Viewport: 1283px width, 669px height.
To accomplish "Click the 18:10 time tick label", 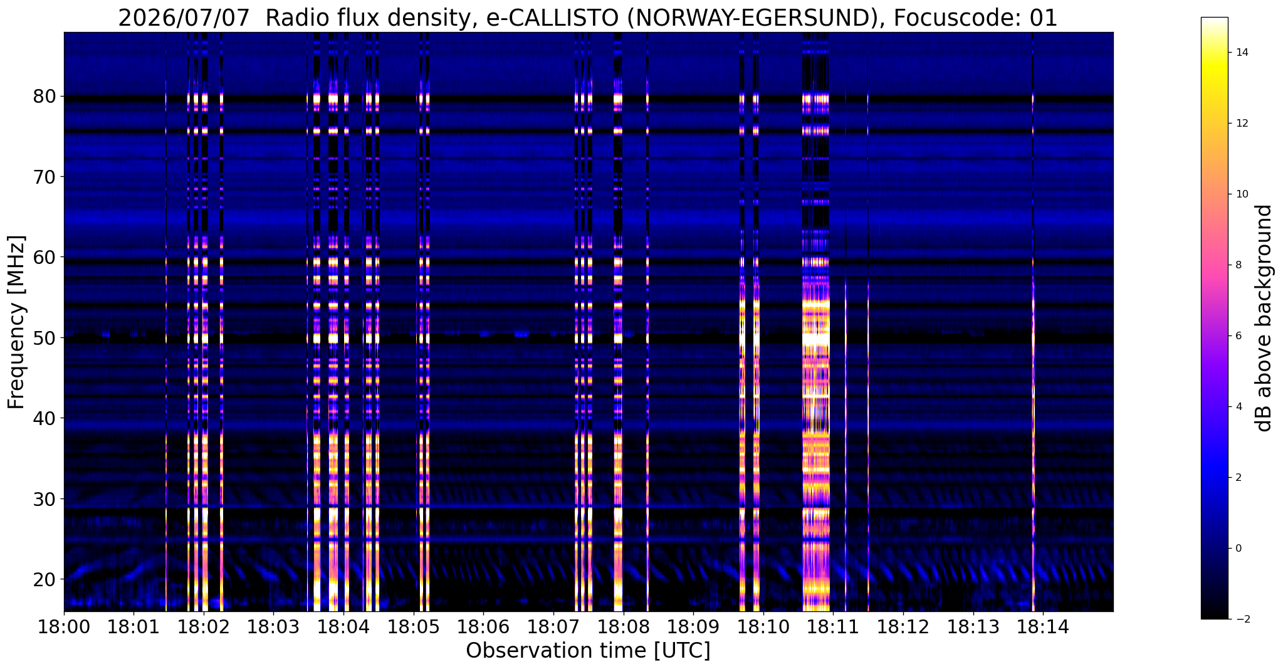I will tap(763, 627).
